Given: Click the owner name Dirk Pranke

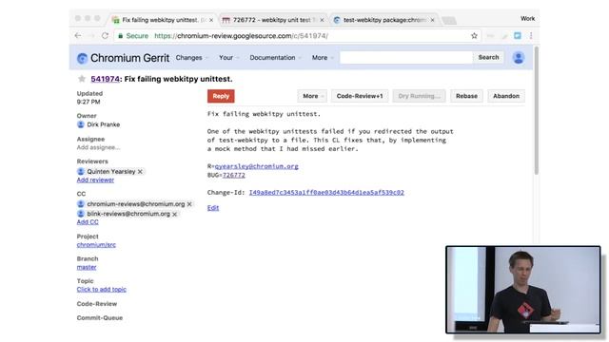Looking at the screenshot, I should point(104,124).
